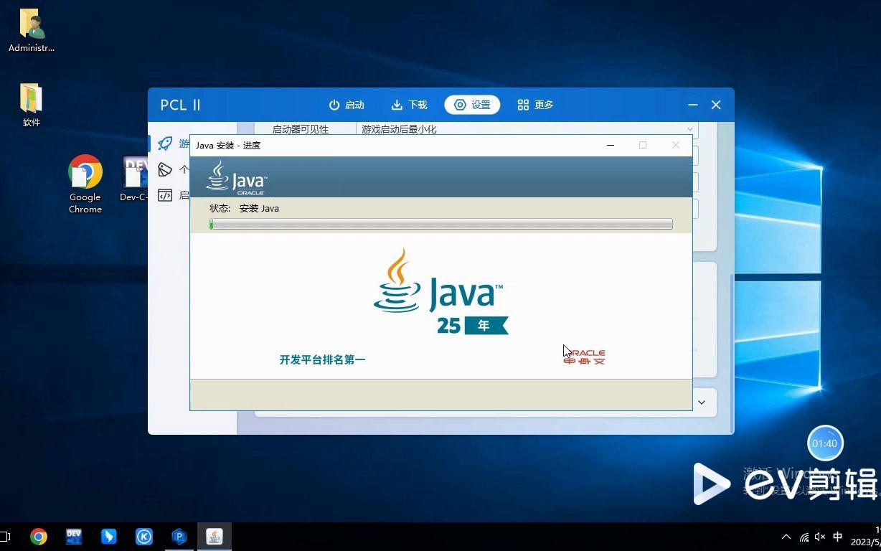
Task: Open the Administrator folder on desktop
Action: pyautogui.click(x=32, y=30)
